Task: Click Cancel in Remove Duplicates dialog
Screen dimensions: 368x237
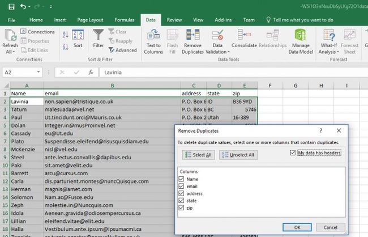Action: [331, 227]
